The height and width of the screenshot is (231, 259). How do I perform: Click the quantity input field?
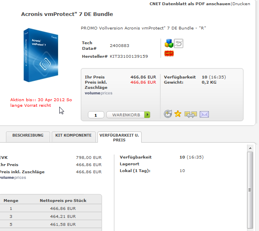[96, 115]
